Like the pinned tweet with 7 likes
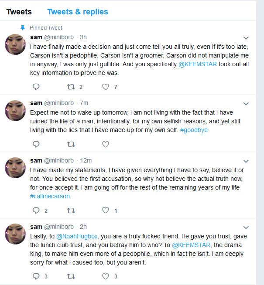The image size is (264, 285). click(106, 87)
